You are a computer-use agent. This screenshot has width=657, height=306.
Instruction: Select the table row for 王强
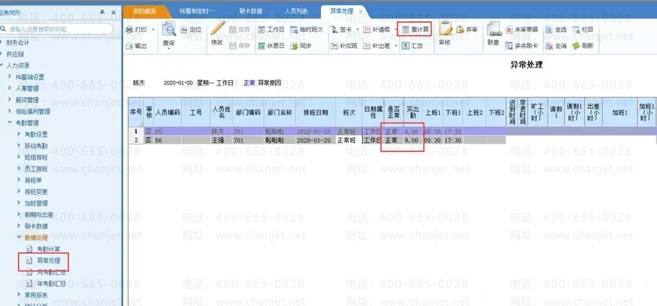222,141
